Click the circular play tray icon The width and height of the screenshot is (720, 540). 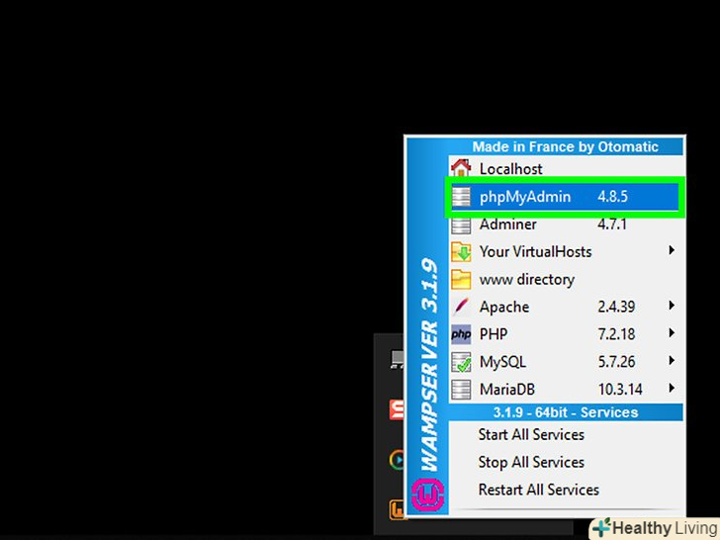tap(398, 460)
